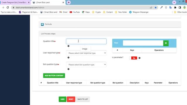Open the Content bookmarks folder
This screenshot has height=105, width=187.
(x=108, y=12)
